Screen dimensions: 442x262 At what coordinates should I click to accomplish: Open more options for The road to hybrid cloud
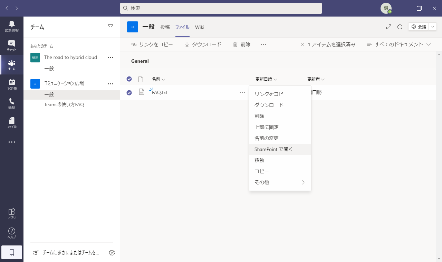[110, 58]
